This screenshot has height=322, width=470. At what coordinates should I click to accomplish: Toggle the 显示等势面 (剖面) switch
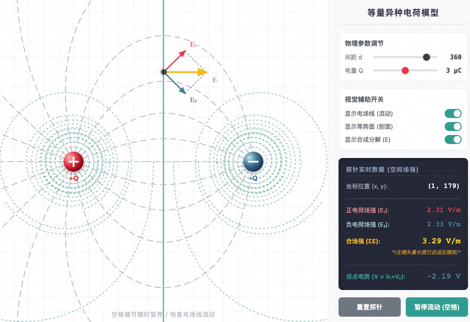click(453, 127)
